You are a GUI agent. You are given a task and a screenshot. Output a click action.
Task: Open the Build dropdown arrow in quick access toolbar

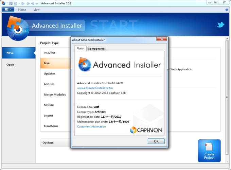[x=19, y=3]
